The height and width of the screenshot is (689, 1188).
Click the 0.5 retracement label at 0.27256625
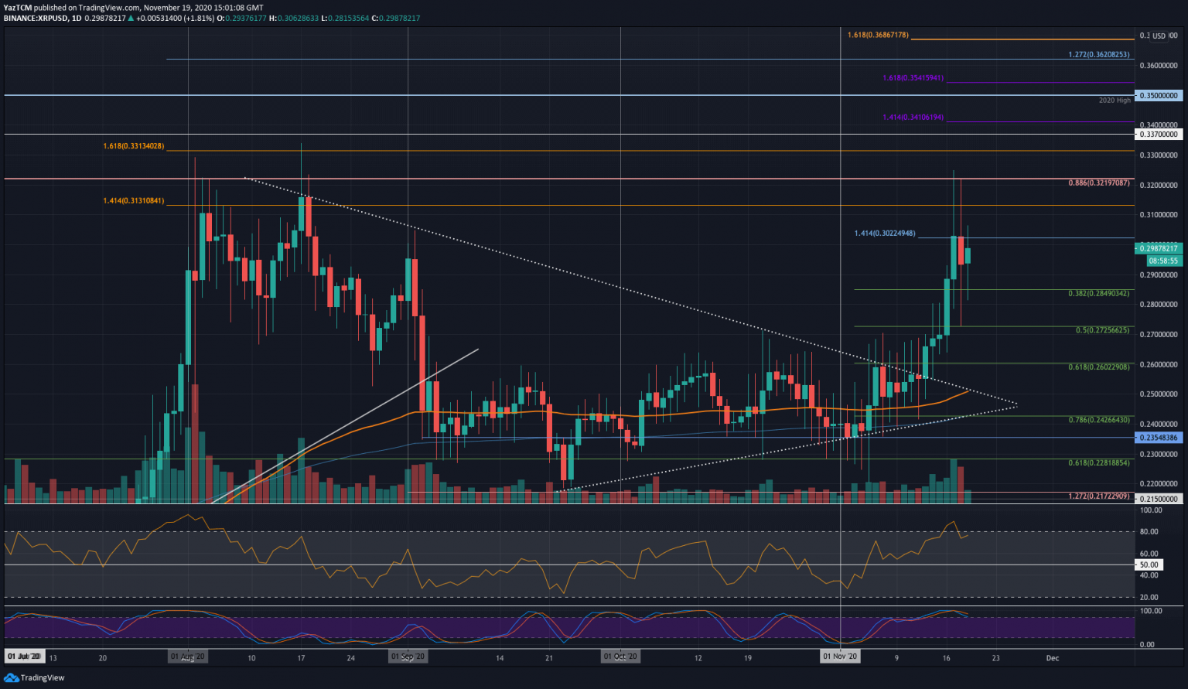point(1102,330)
